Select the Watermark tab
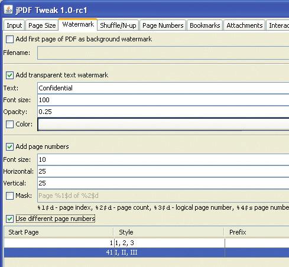Image resolution: width=289 pixels, height=267 pixels. pos(78,24)
